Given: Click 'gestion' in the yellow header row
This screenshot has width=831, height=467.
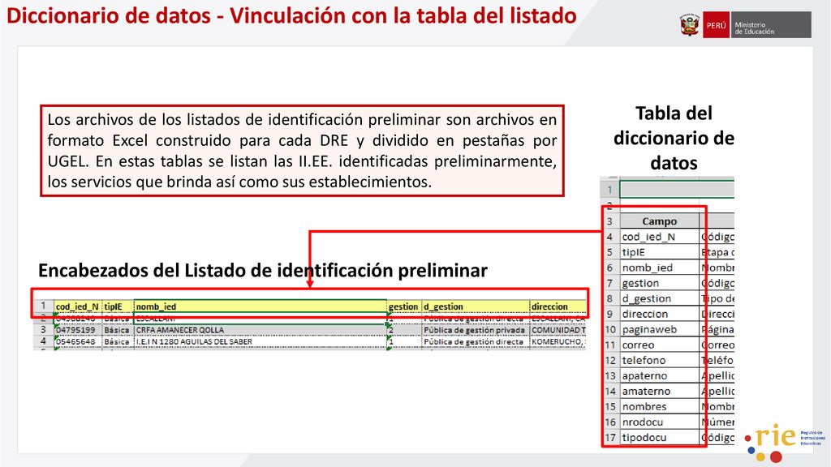Looking at the screenshot, I should click(x=404, y=306).
